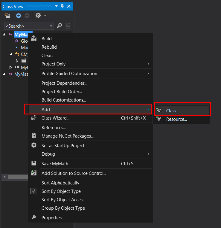
Task: Choose Set as StartUp Project
Action: pyautogui.click(x=90, y=146)
